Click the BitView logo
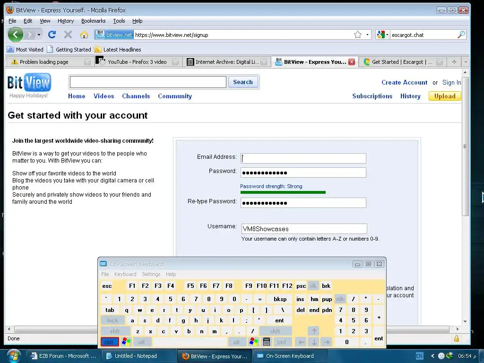 tap(29, 82)
